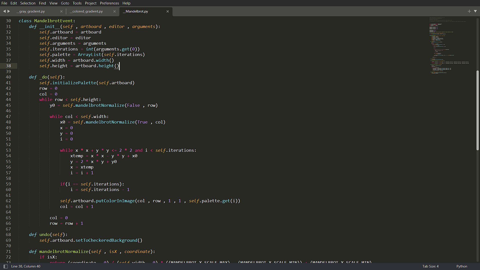Click the new tab plus icon
Image resolution: width=480 pixels, height=270 pixels.
[x=469, y=11]
